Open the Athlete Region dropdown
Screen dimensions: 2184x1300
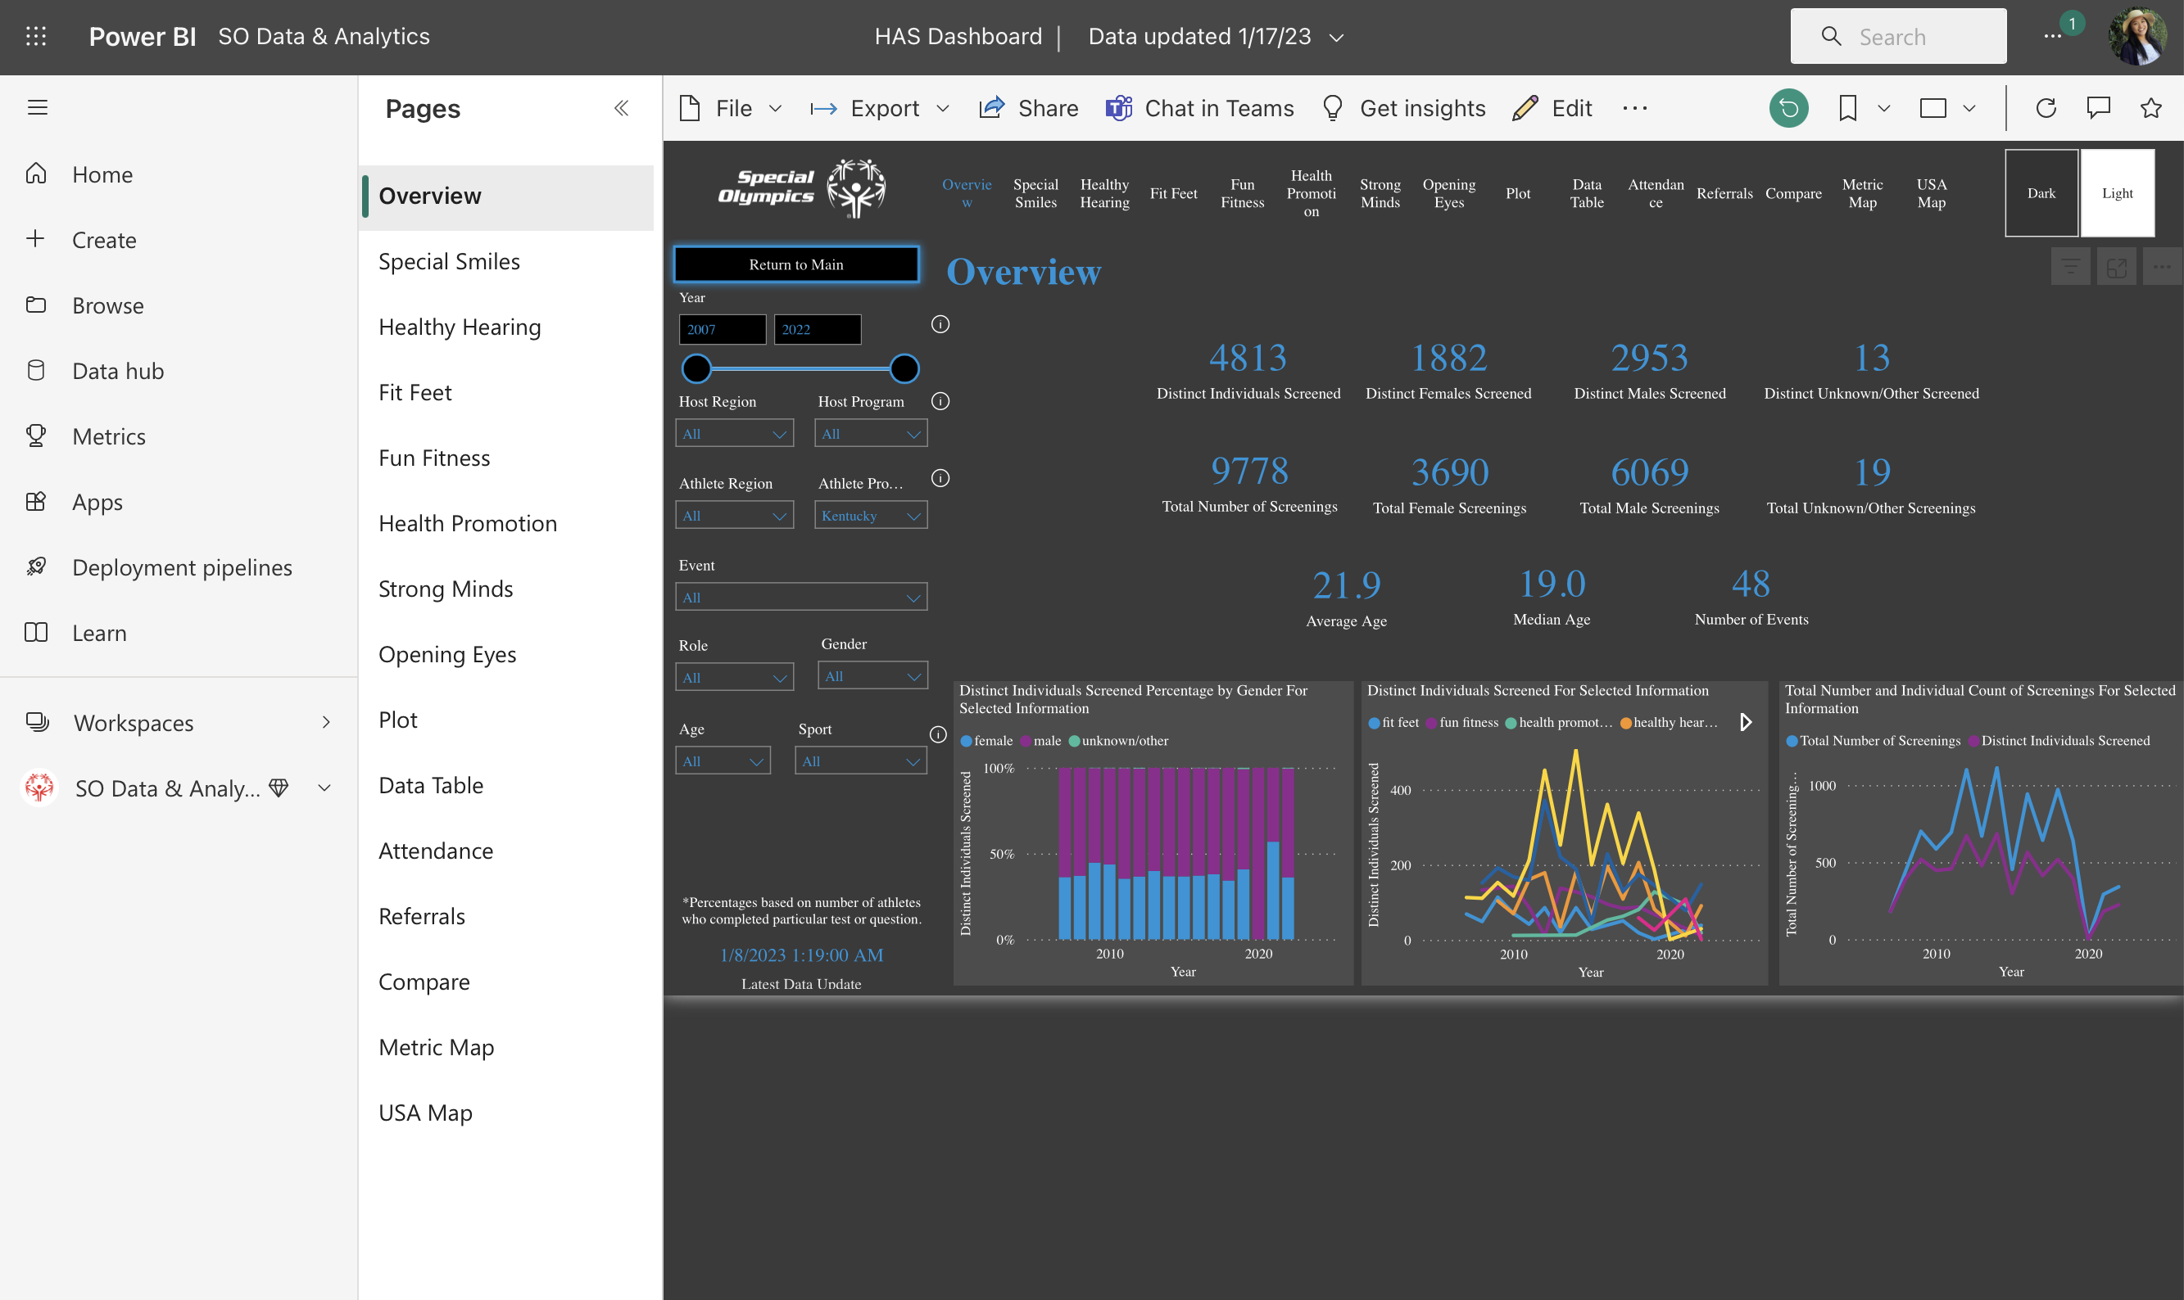coord(735,515)
